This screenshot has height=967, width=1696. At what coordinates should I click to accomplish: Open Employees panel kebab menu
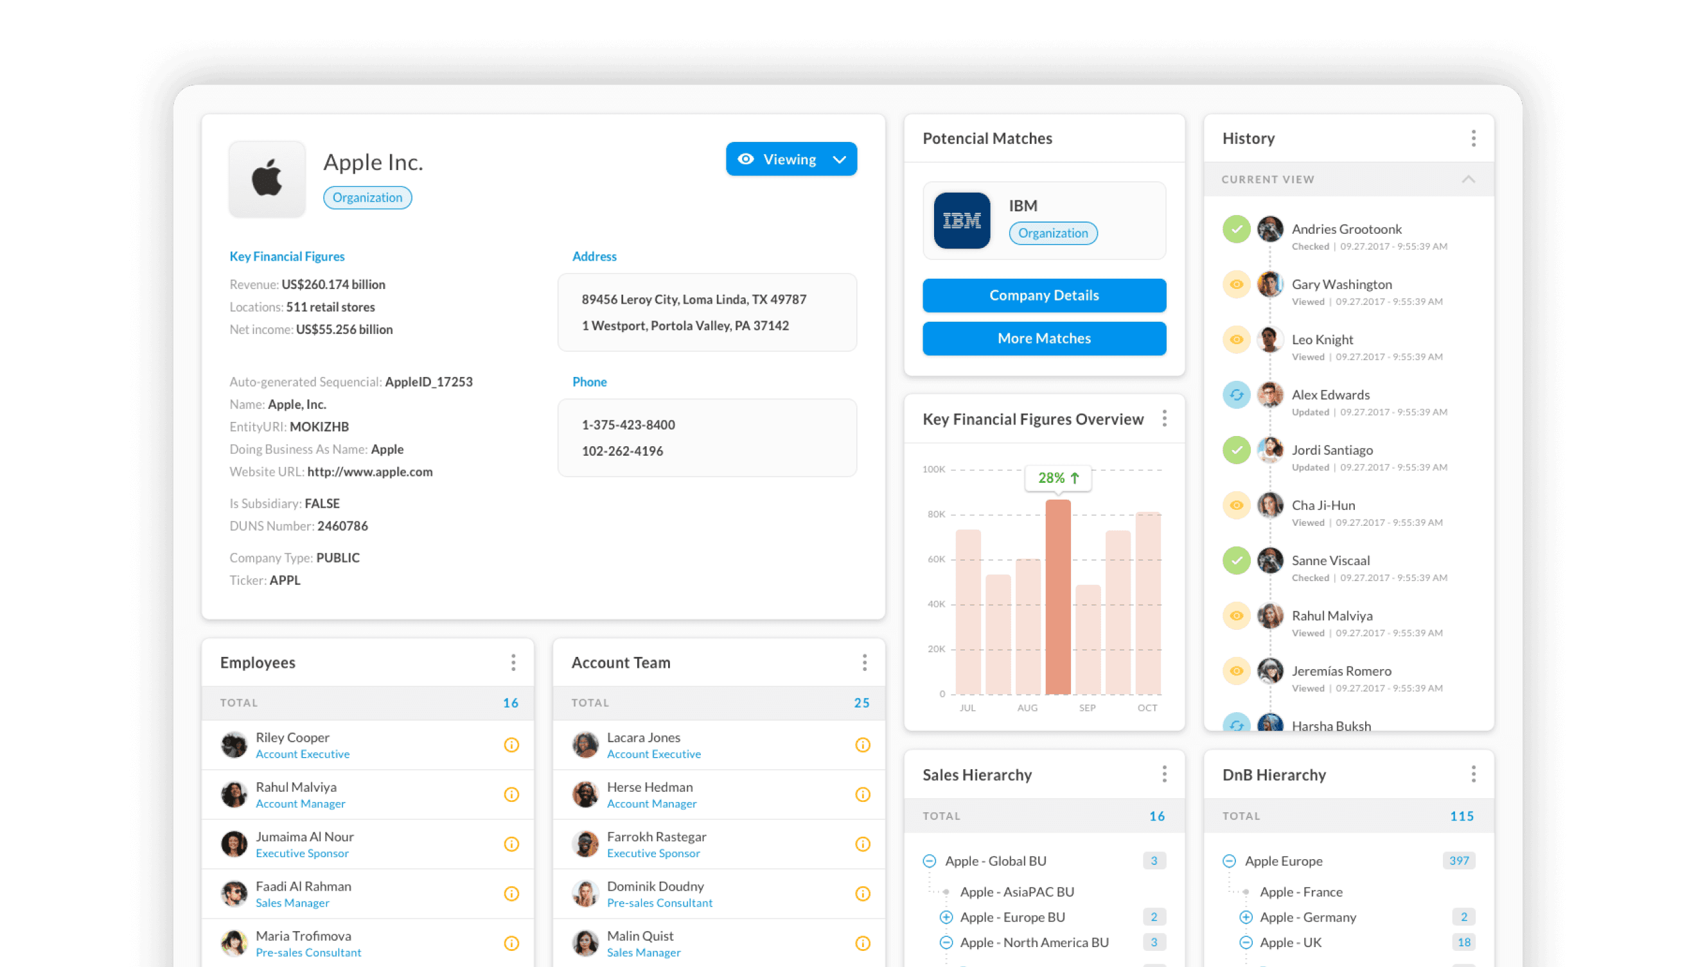pos(513,662)
